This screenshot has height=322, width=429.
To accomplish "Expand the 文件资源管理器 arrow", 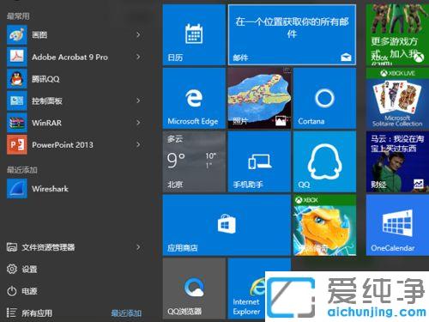I will pos(138,247).
